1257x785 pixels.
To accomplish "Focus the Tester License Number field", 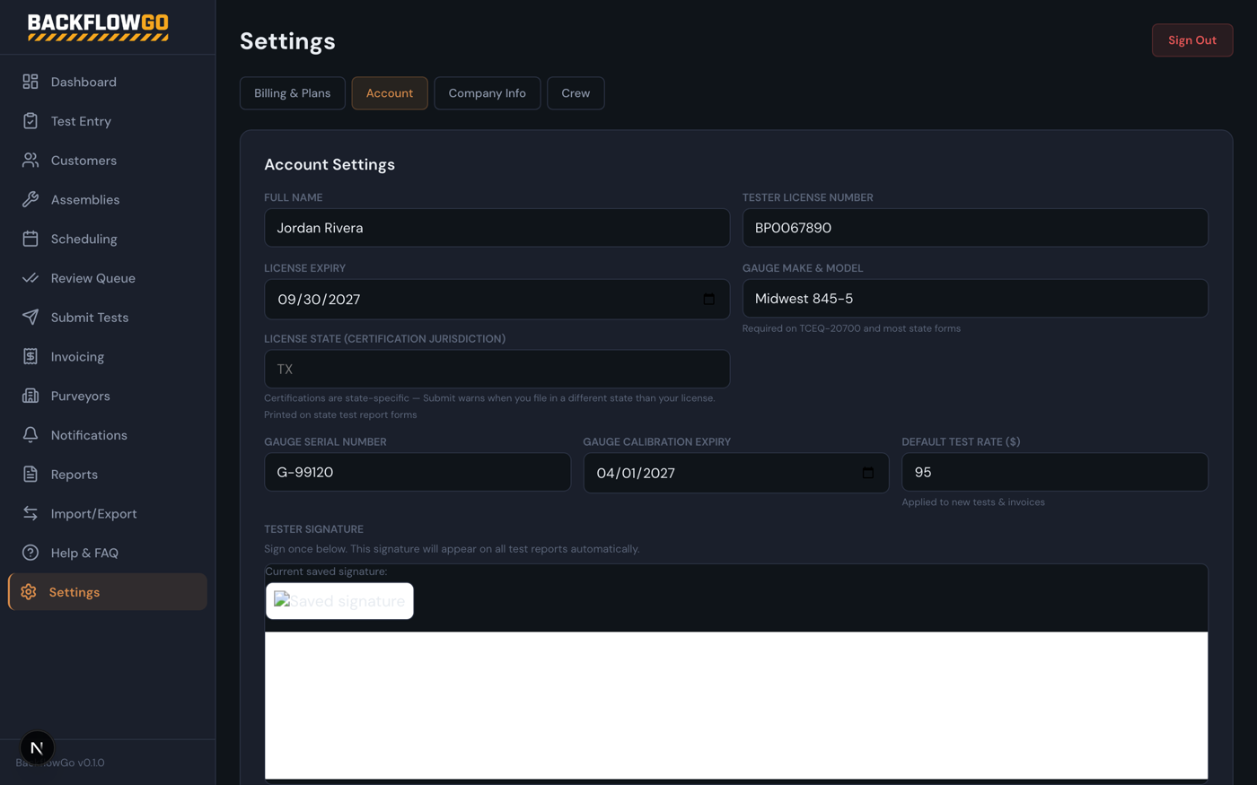I will pyautogui.click(x=975, y=228).
